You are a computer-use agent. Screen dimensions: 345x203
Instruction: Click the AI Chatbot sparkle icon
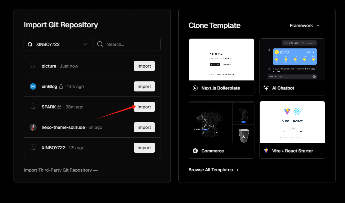click(266, 88)
